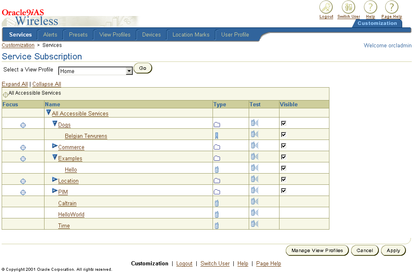Open the Help question mark icon
Viewport: 418px width, 272px height.
coord(370,7)
